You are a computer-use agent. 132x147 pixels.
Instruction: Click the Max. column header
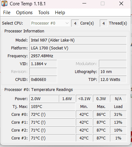(101, 107)
